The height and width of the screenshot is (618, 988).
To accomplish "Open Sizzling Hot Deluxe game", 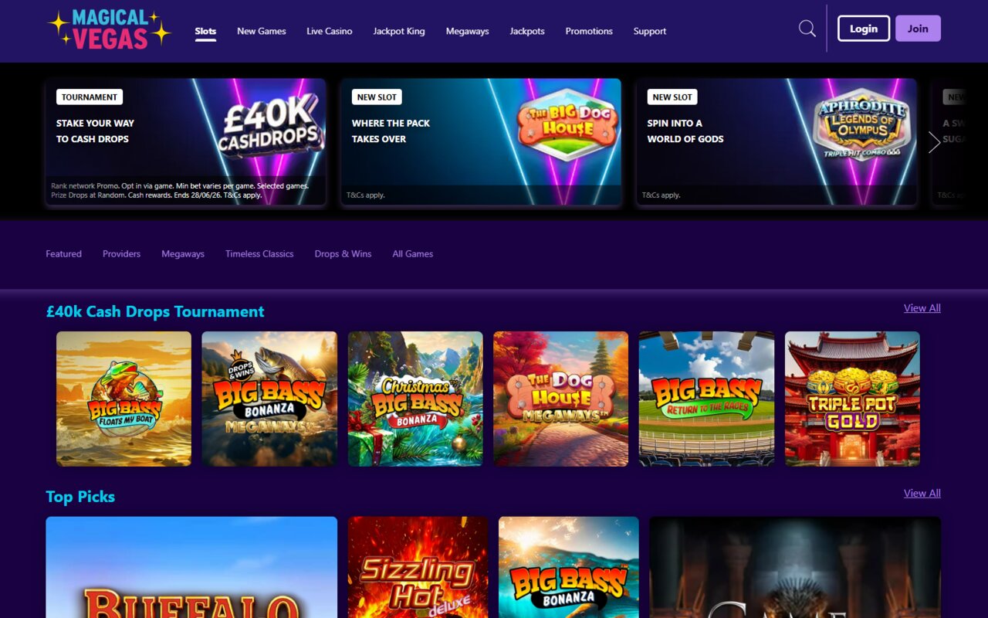I will tap(418, 567).
